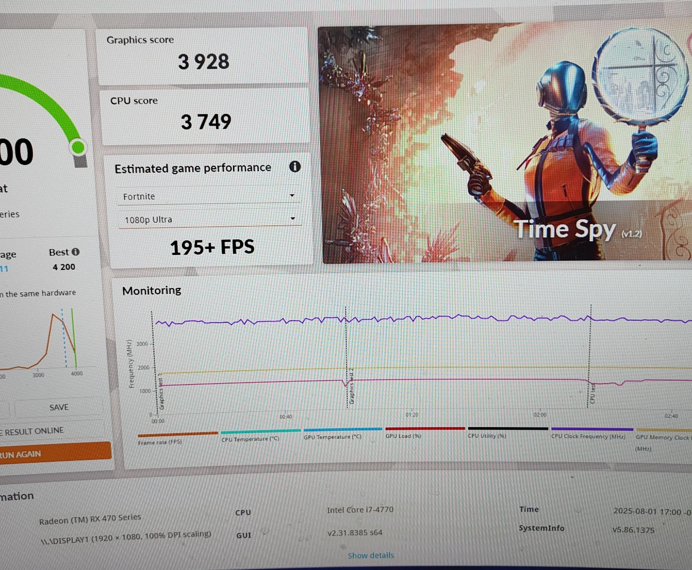This screenshot has height=570, width=692.
Task: Click the CPU test chart marker
Action: coord(592,394)
